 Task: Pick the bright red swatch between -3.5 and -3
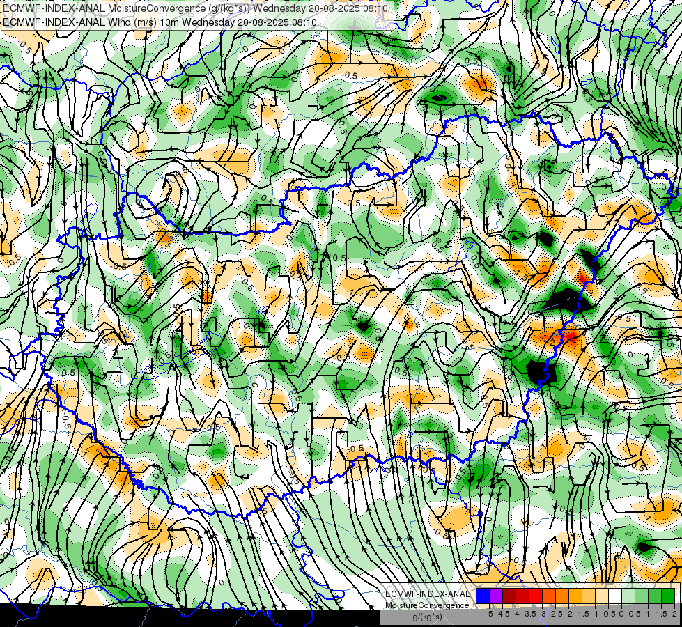pos(536,596)
